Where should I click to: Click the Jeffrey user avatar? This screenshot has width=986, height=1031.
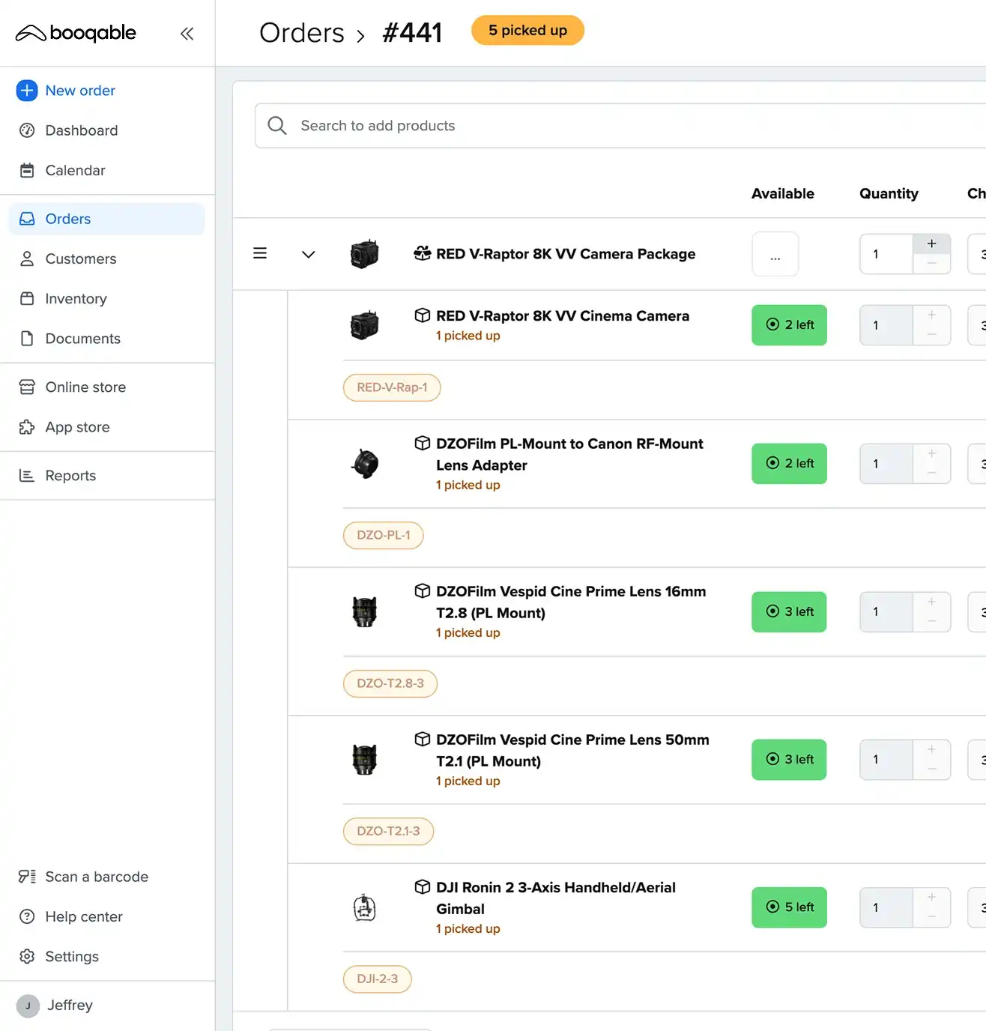[x=28, y=1006]
